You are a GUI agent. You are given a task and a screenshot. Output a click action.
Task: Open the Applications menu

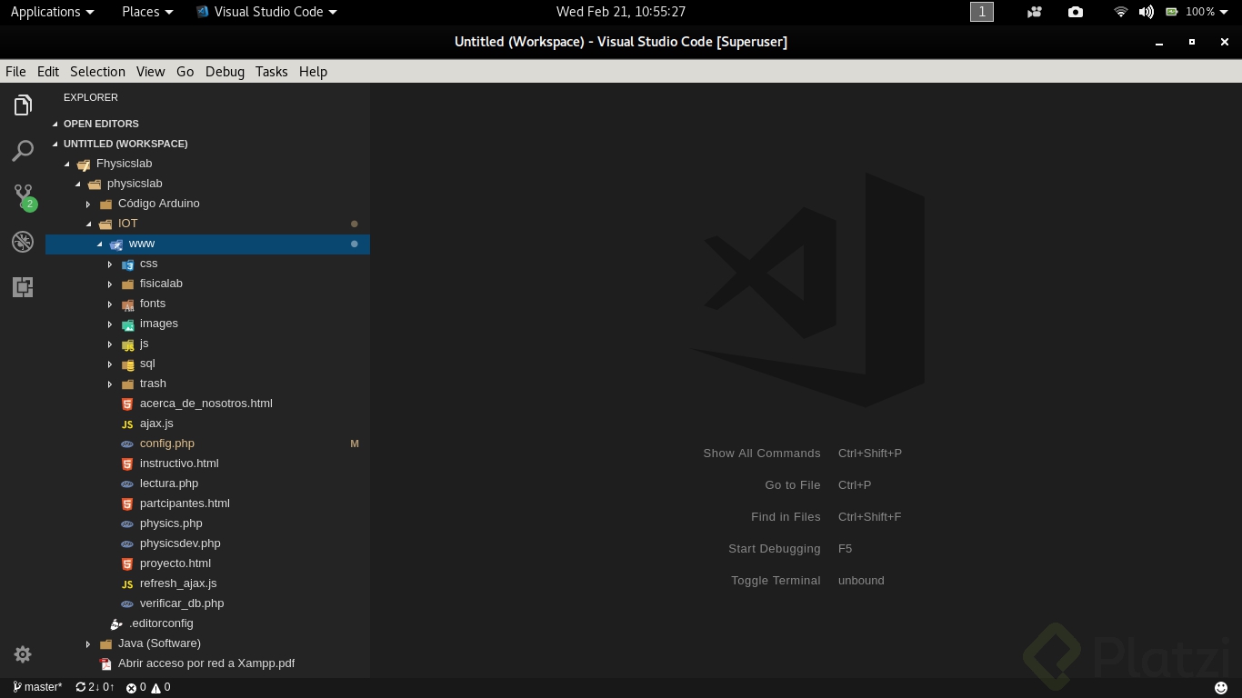[52, 12]
